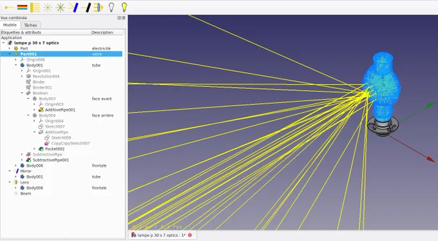This screenshot has height=241, width=438.
Task: Click the Sketch009 sketch icon
Action: (x=47, y=137)
